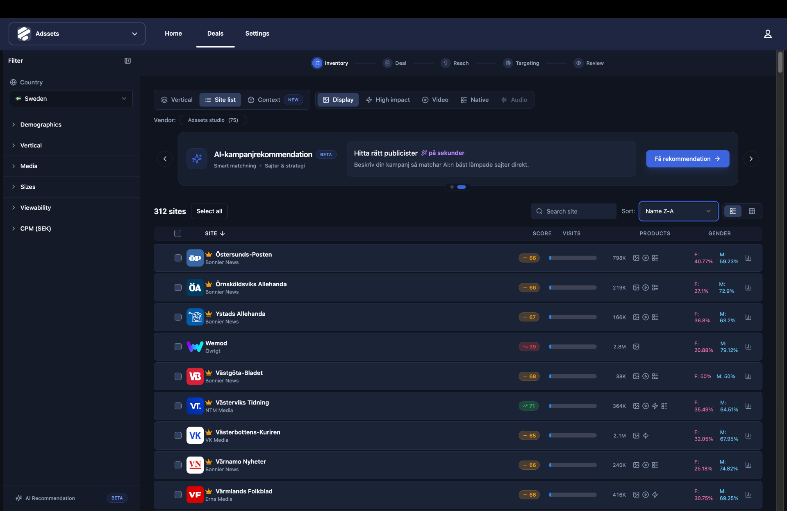Focus the Search site input field

573,211
